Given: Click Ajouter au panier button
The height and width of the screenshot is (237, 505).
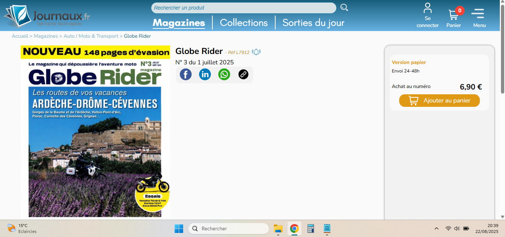Looking at the screenshot, I should click(x=439, y=101).
